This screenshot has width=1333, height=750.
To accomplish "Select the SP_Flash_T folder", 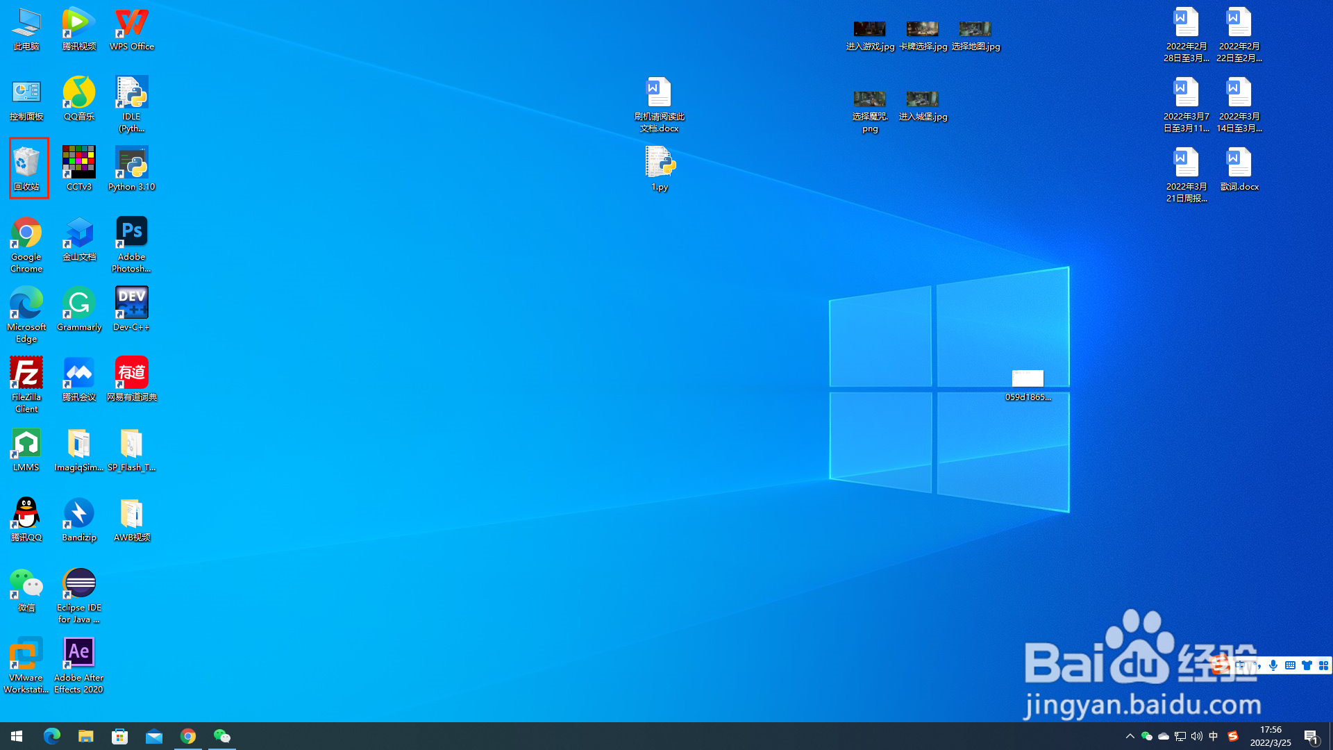I will (x=132, y=450).
